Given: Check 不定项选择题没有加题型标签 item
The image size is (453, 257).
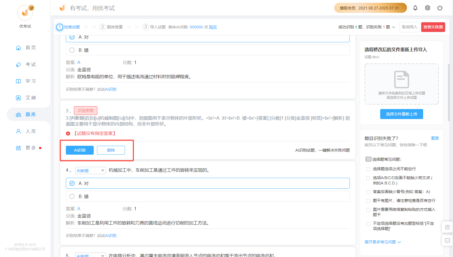Looking at the screenshot, I should (368, 224).
